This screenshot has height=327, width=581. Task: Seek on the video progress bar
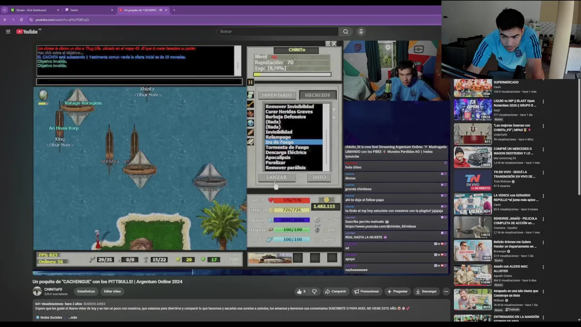[x=241, y=272]
